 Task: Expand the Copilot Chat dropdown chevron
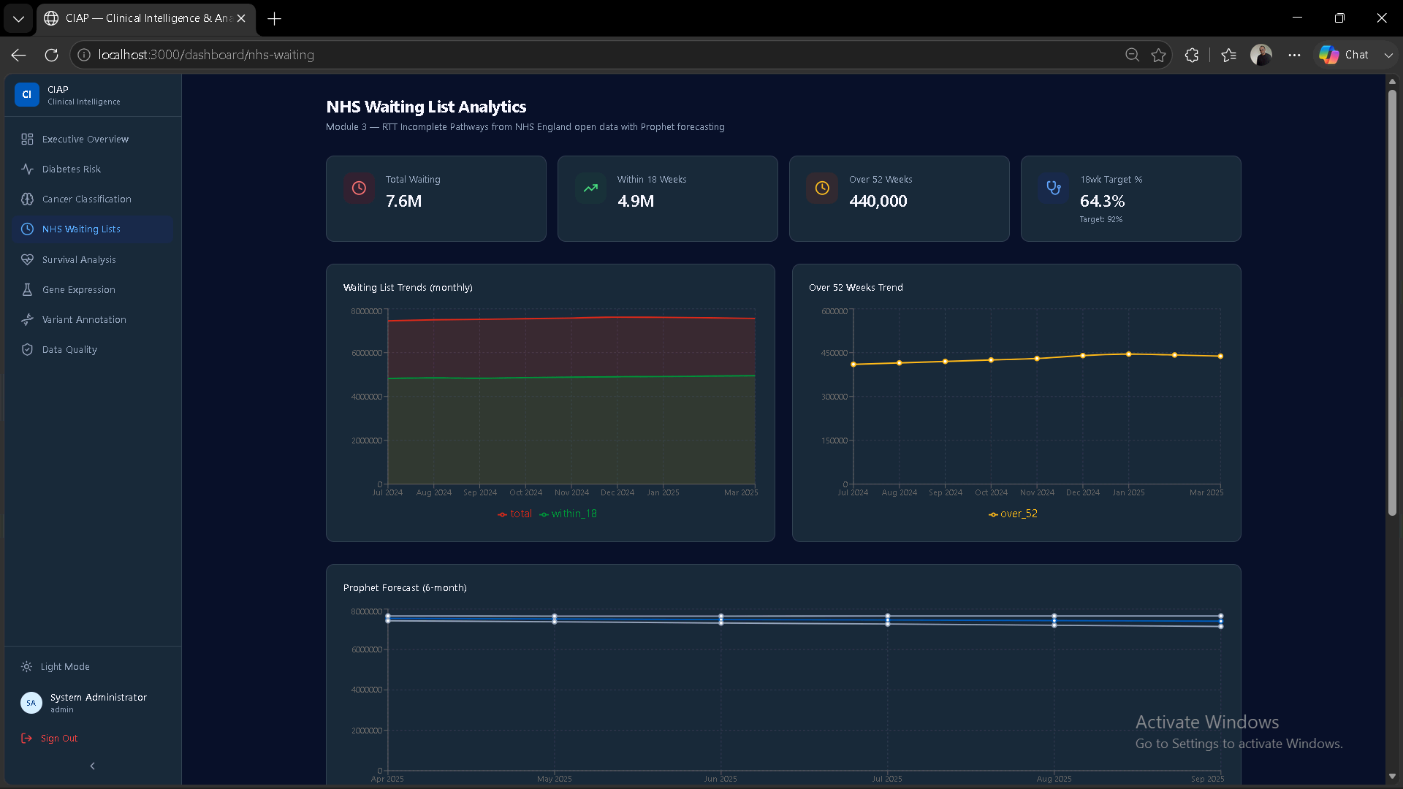click(1388, 55)
